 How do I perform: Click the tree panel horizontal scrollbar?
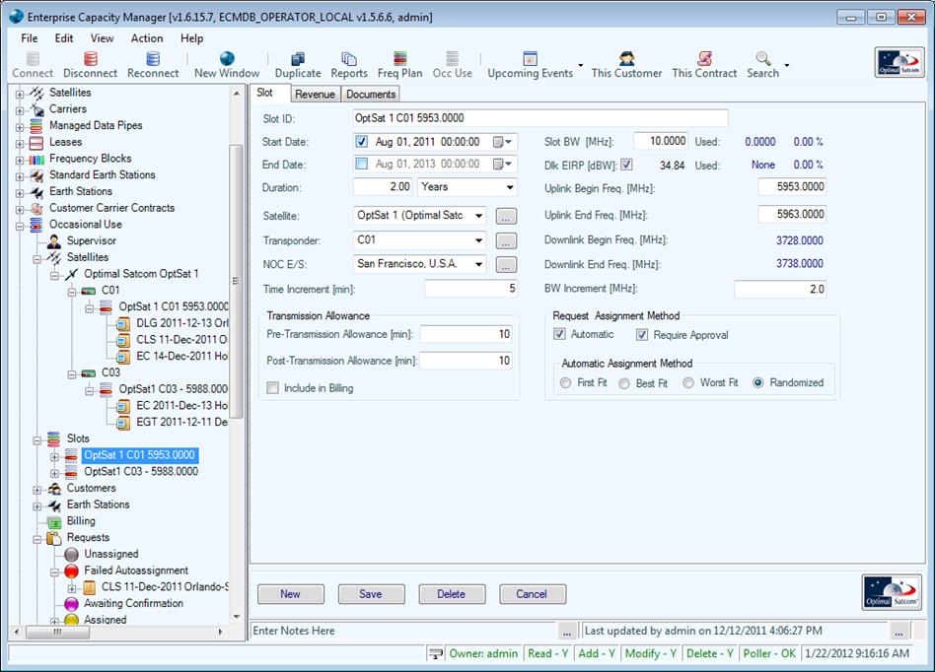58,632
